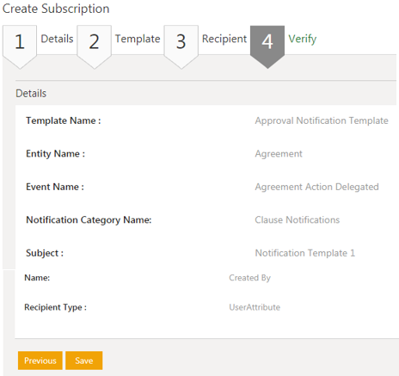Screen dimensions: 399x376
Task: Click the Agreement entity name value
Action: 279,154
